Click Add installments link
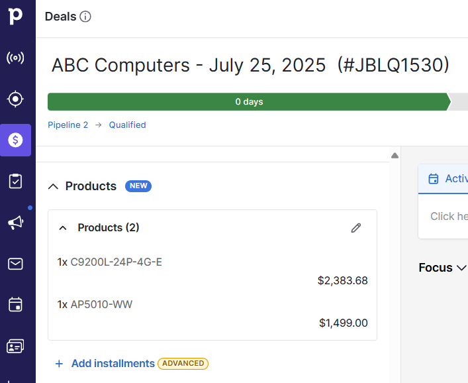The width and height of the screenshot is (468, 383). point(113,363)
